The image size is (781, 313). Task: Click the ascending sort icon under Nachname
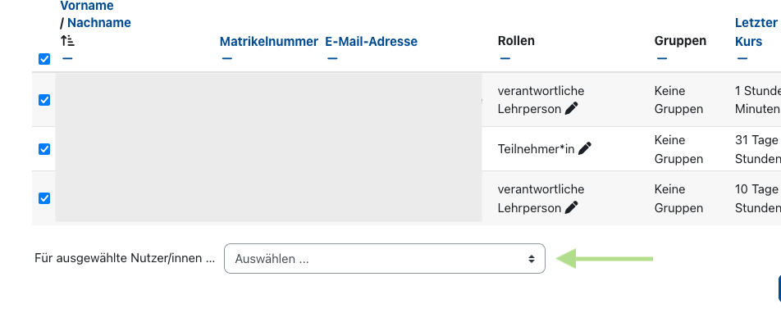point(67,41)
